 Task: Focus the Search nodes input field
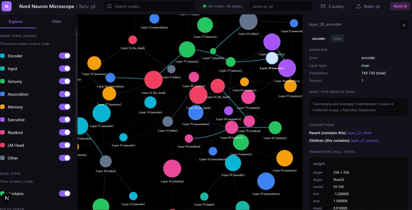point(149,6)
